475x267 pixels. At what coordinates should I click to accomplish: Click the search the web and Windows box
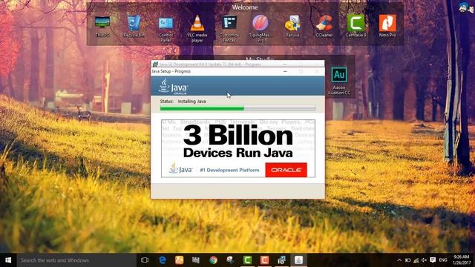coord(76,260)
